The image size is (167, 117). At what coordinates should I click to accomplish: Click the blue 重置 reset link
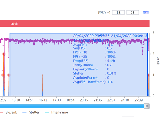click(x=146, y=13)
